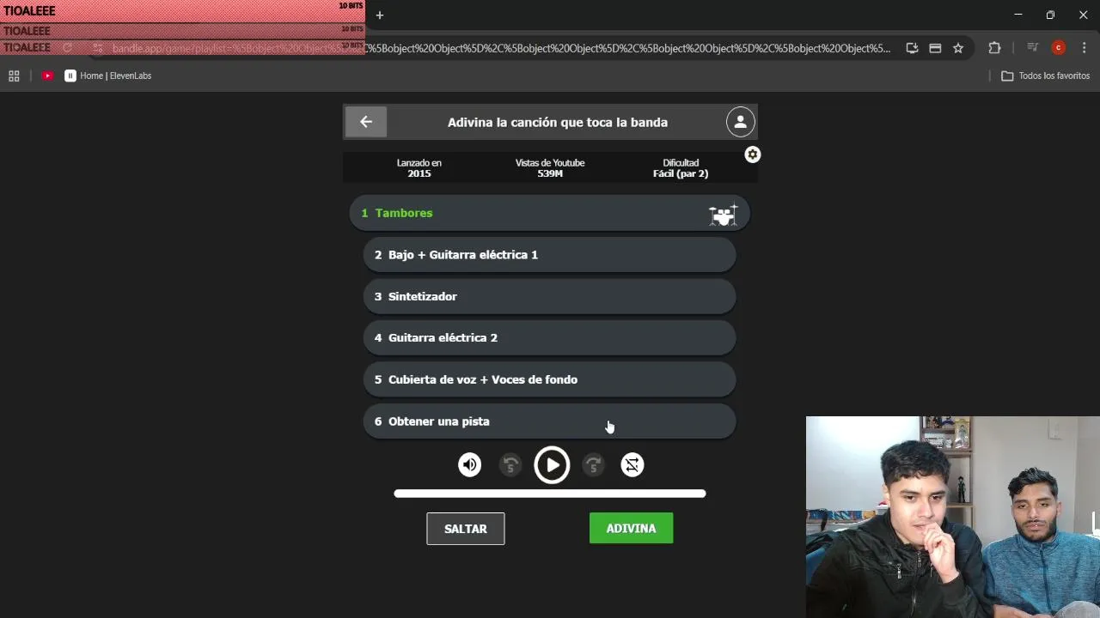
Task: Click the Lanzado en 2015 text
Action: click(419, 168)
